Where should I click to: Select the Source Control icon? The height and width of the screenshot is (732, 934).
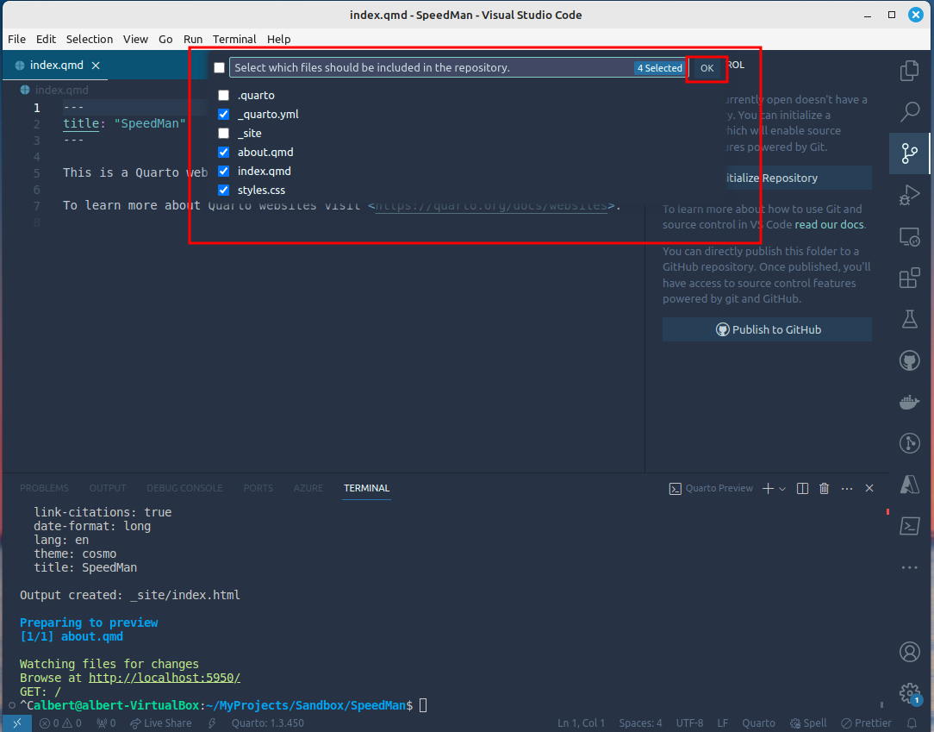(910, 153)
